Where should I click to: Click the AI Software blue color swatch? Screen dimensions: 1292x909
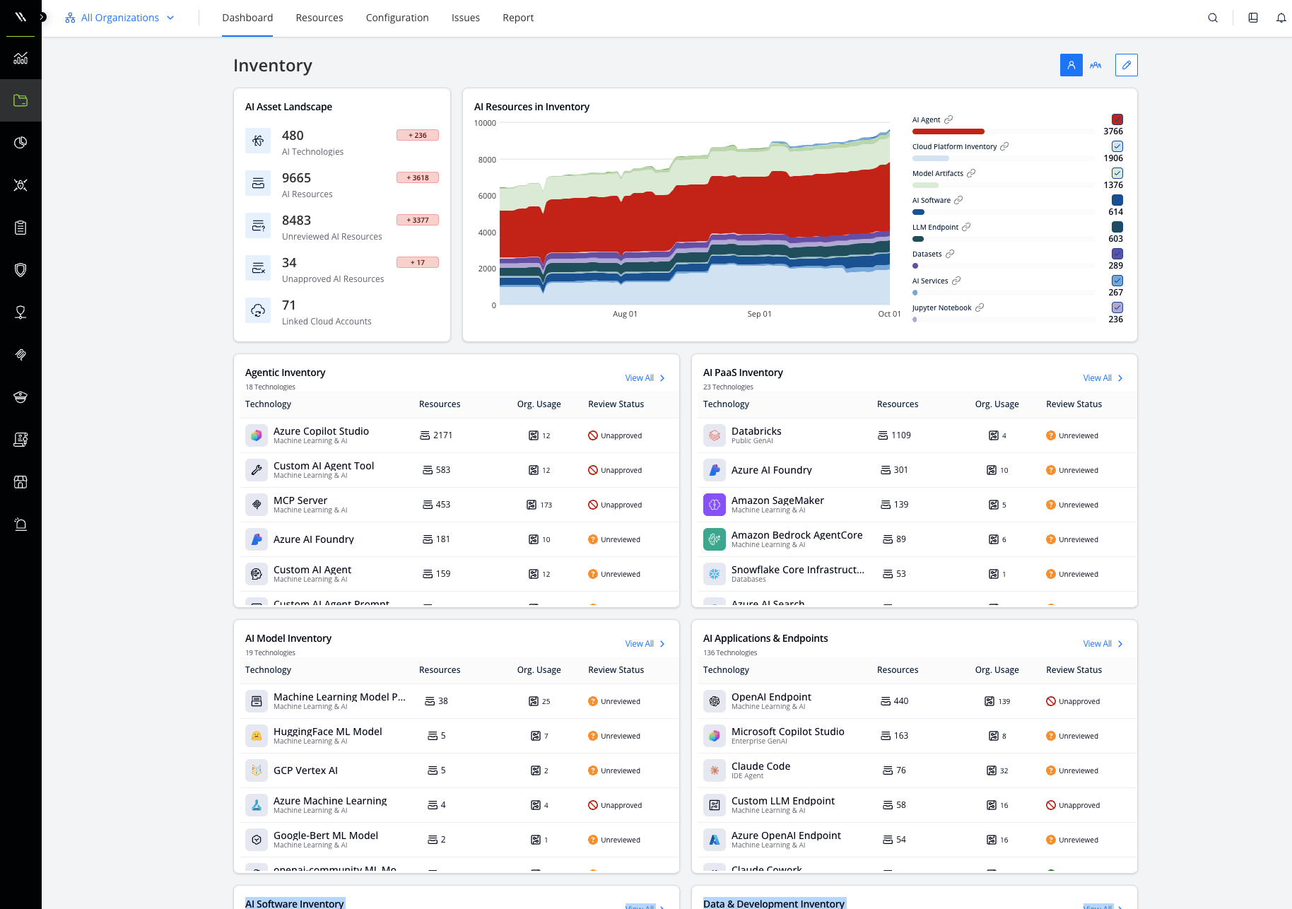pos(1117,200)
